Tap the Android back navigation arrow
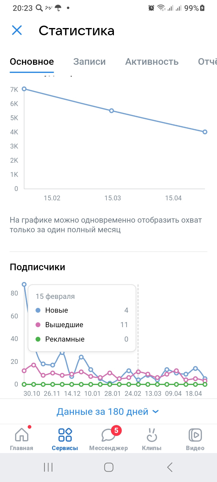The width and height of the screenshot is (217, 482). (170, 467)
